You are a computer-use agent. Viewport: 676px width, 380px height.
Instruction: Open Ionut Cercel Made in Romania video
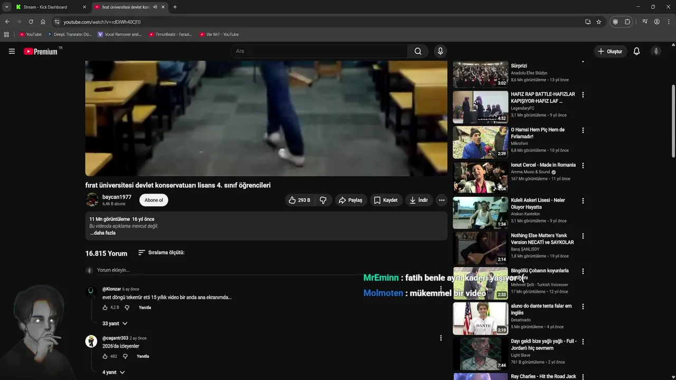543,165
